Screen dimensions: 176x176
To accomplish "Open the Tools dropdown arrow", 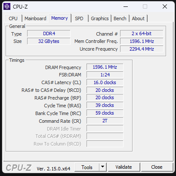I will (x=102, y=167).
